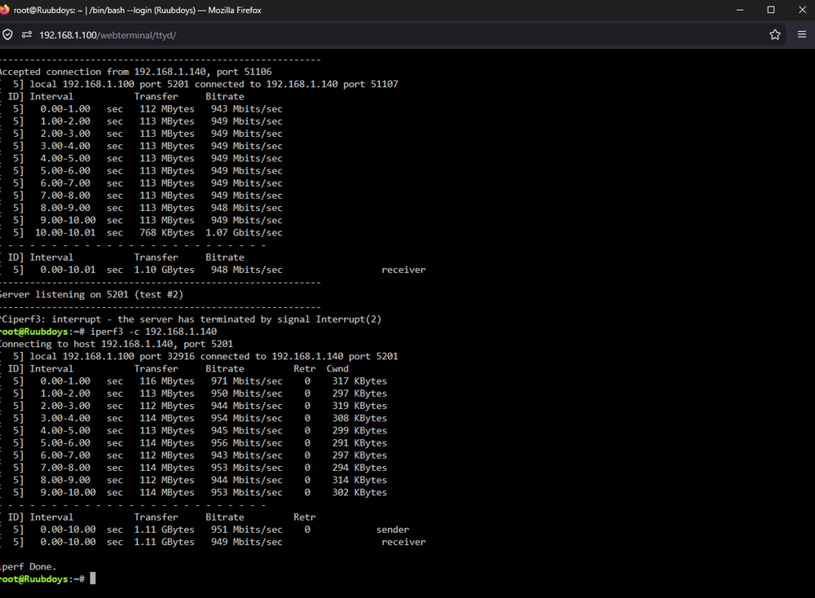
Task: Click 'Server listening on 5201 (test #2)' line
Action: (x=91, y=295)
